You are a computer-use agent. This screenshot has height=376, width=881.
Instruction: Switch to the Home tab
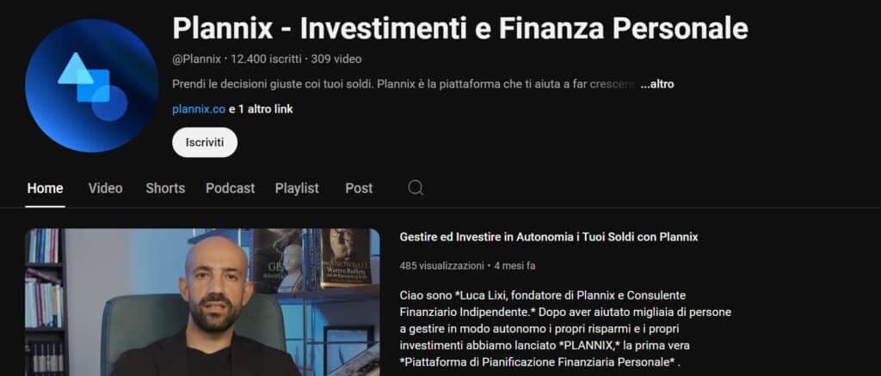(x=45, y=188)
